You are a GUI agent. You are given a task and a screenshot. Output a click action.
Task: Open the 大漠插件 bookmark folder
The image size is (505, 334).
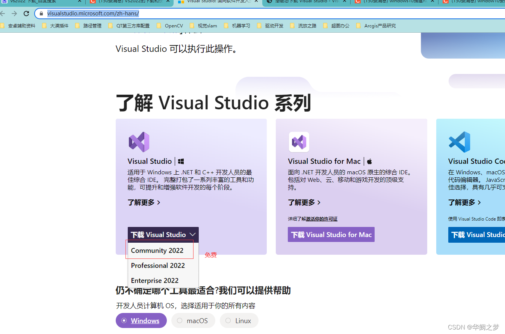click(56, 26)
